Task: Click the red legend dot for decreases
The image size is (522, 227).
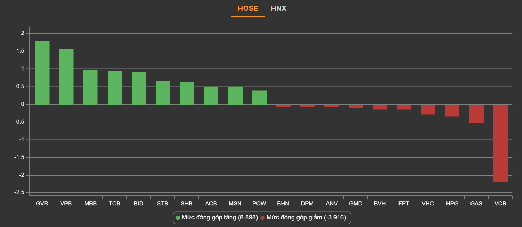Action: [263, 218]
